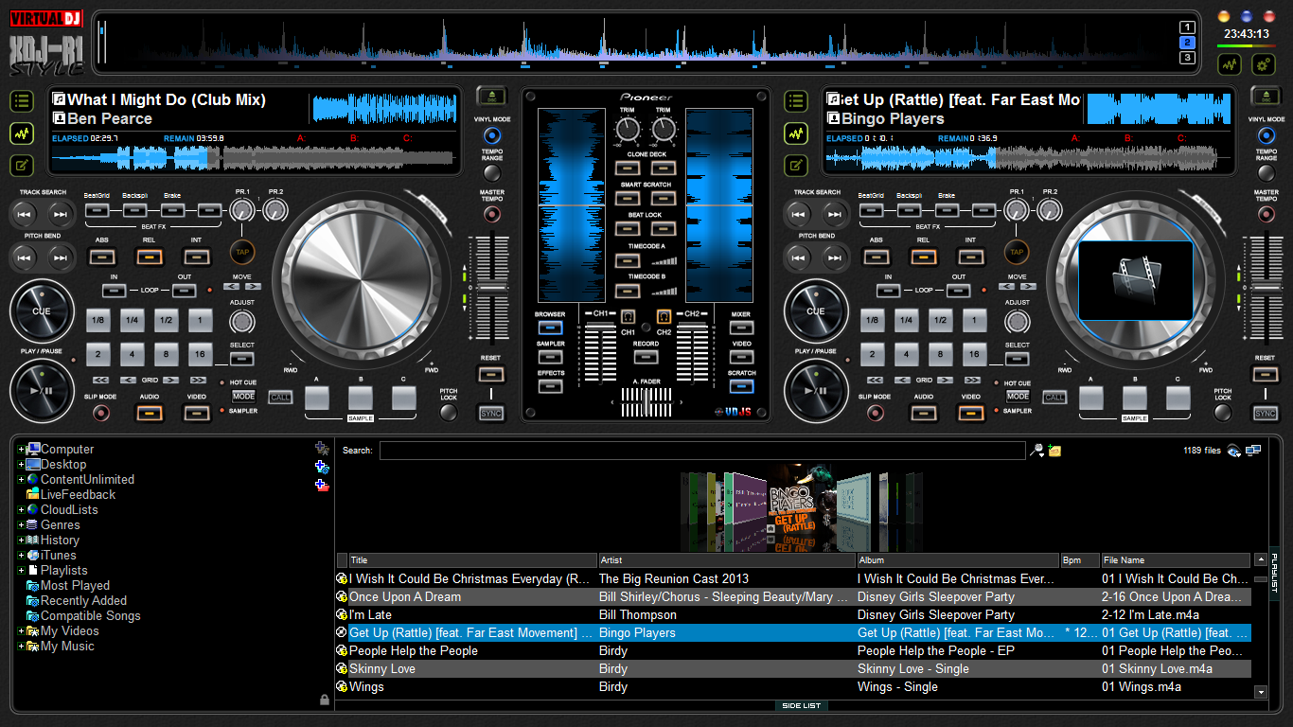The image size is (1293, 727).
Task: Expand the My Music tree node
Action: point(21,647)
